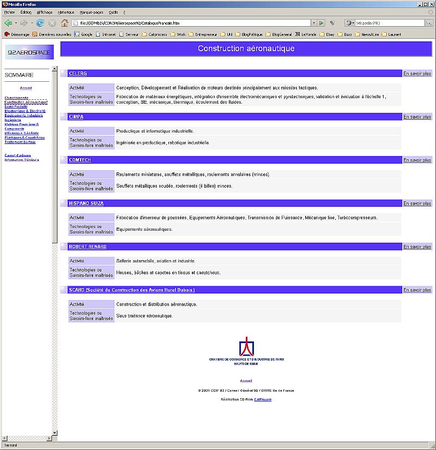
Task: Open the Catprocess bookmark folder
Action: click(154, 34)
